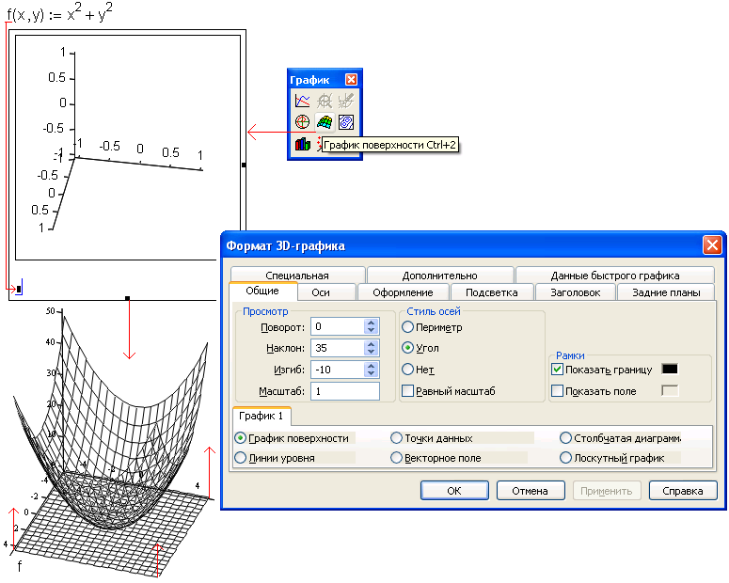
Task: Decrease the Наклон value with the down arrow
Action: click(371, 352)
